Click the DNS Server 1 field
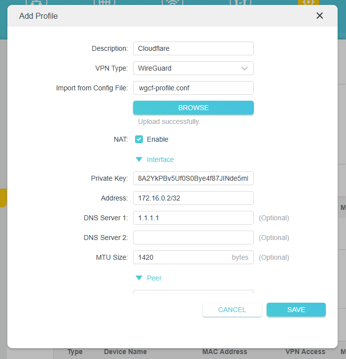This screenshot has height=359, width=346. click(x=193, y=218)
